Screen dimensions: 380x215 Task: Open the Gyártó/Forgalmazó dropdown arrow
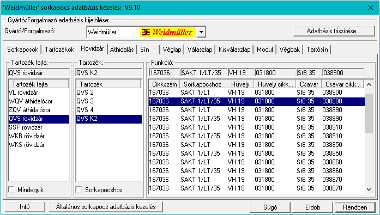(201, 32)
